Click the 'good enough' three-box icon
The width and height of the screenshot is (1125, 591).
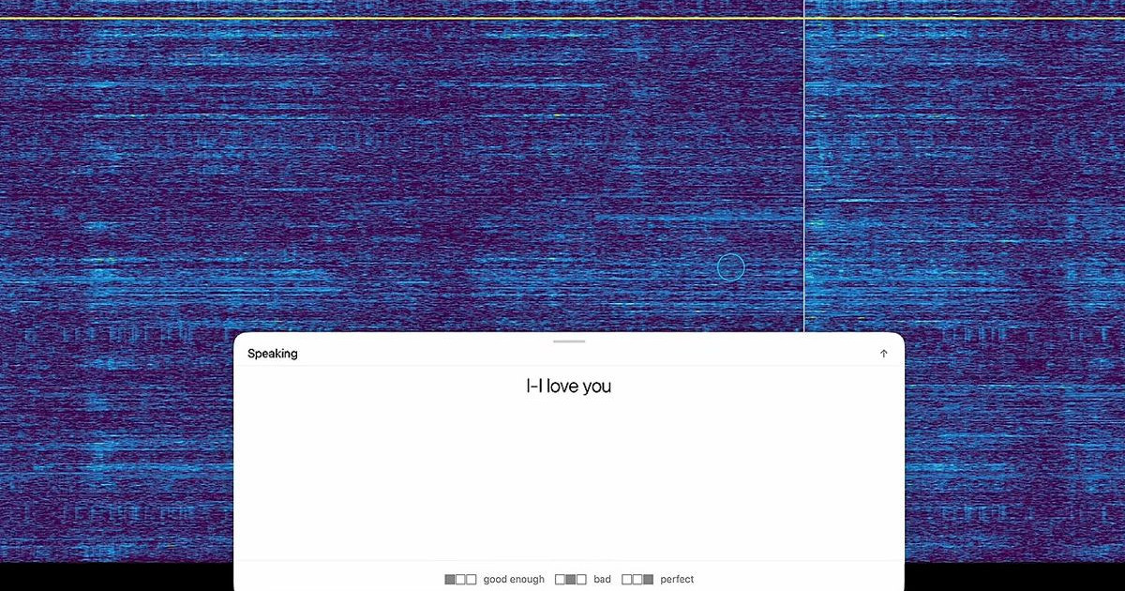coord(460,580)
